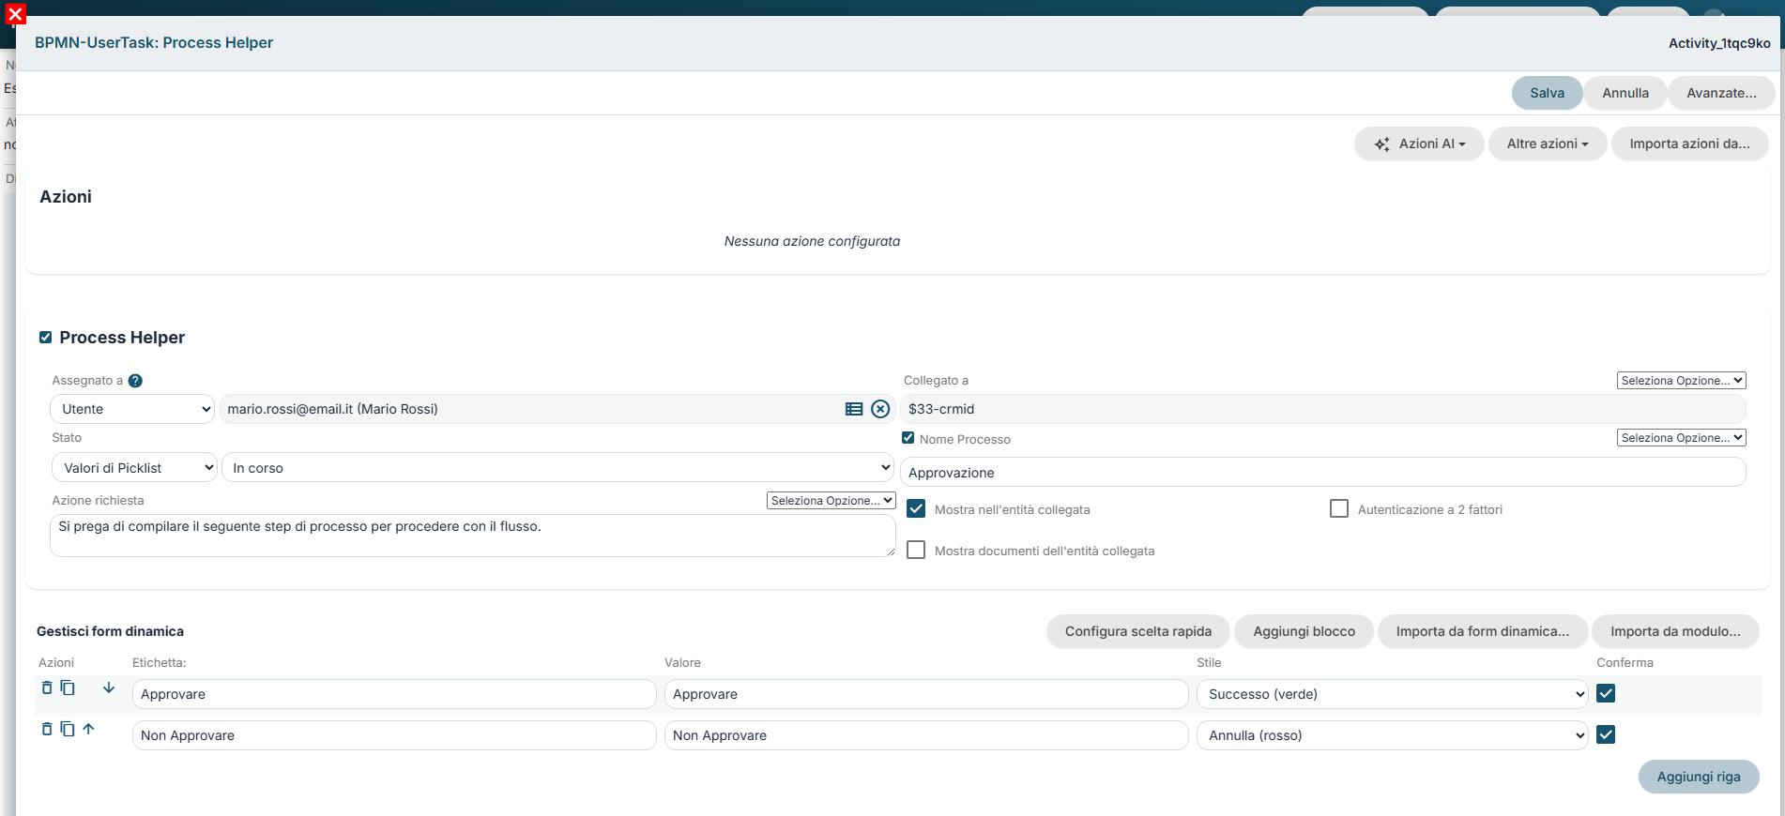Viewport: 1785px width, 816px height.
Task: Uncheck Mostra nell'entità collegata
Action: click(x=916, y=508)
